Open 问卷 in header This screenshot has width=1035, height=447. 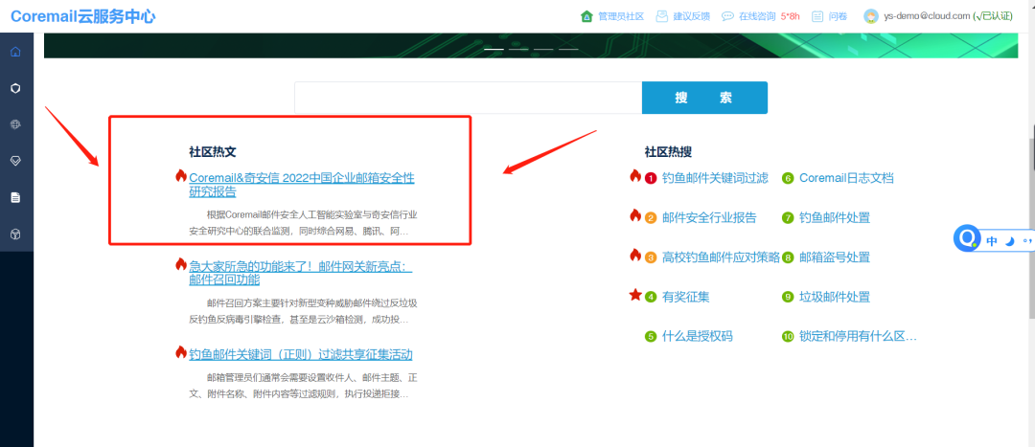click(838, 16)
